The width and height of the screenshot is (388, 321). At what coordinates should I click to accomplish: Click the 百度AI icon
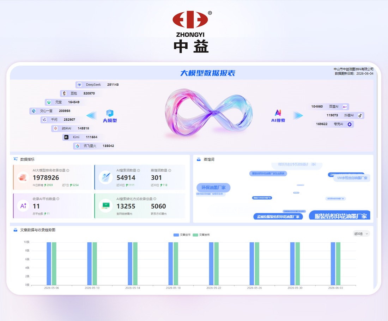[345, 107]
